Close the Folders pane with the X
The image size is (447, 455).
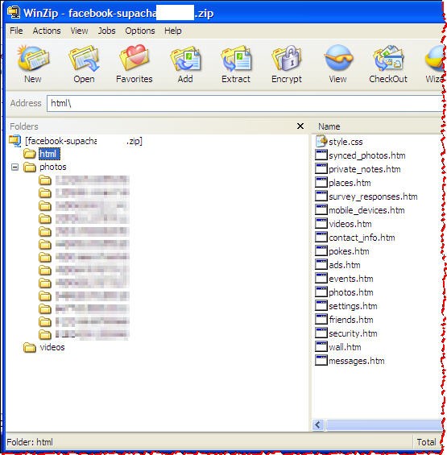click(x=300, y=126)
